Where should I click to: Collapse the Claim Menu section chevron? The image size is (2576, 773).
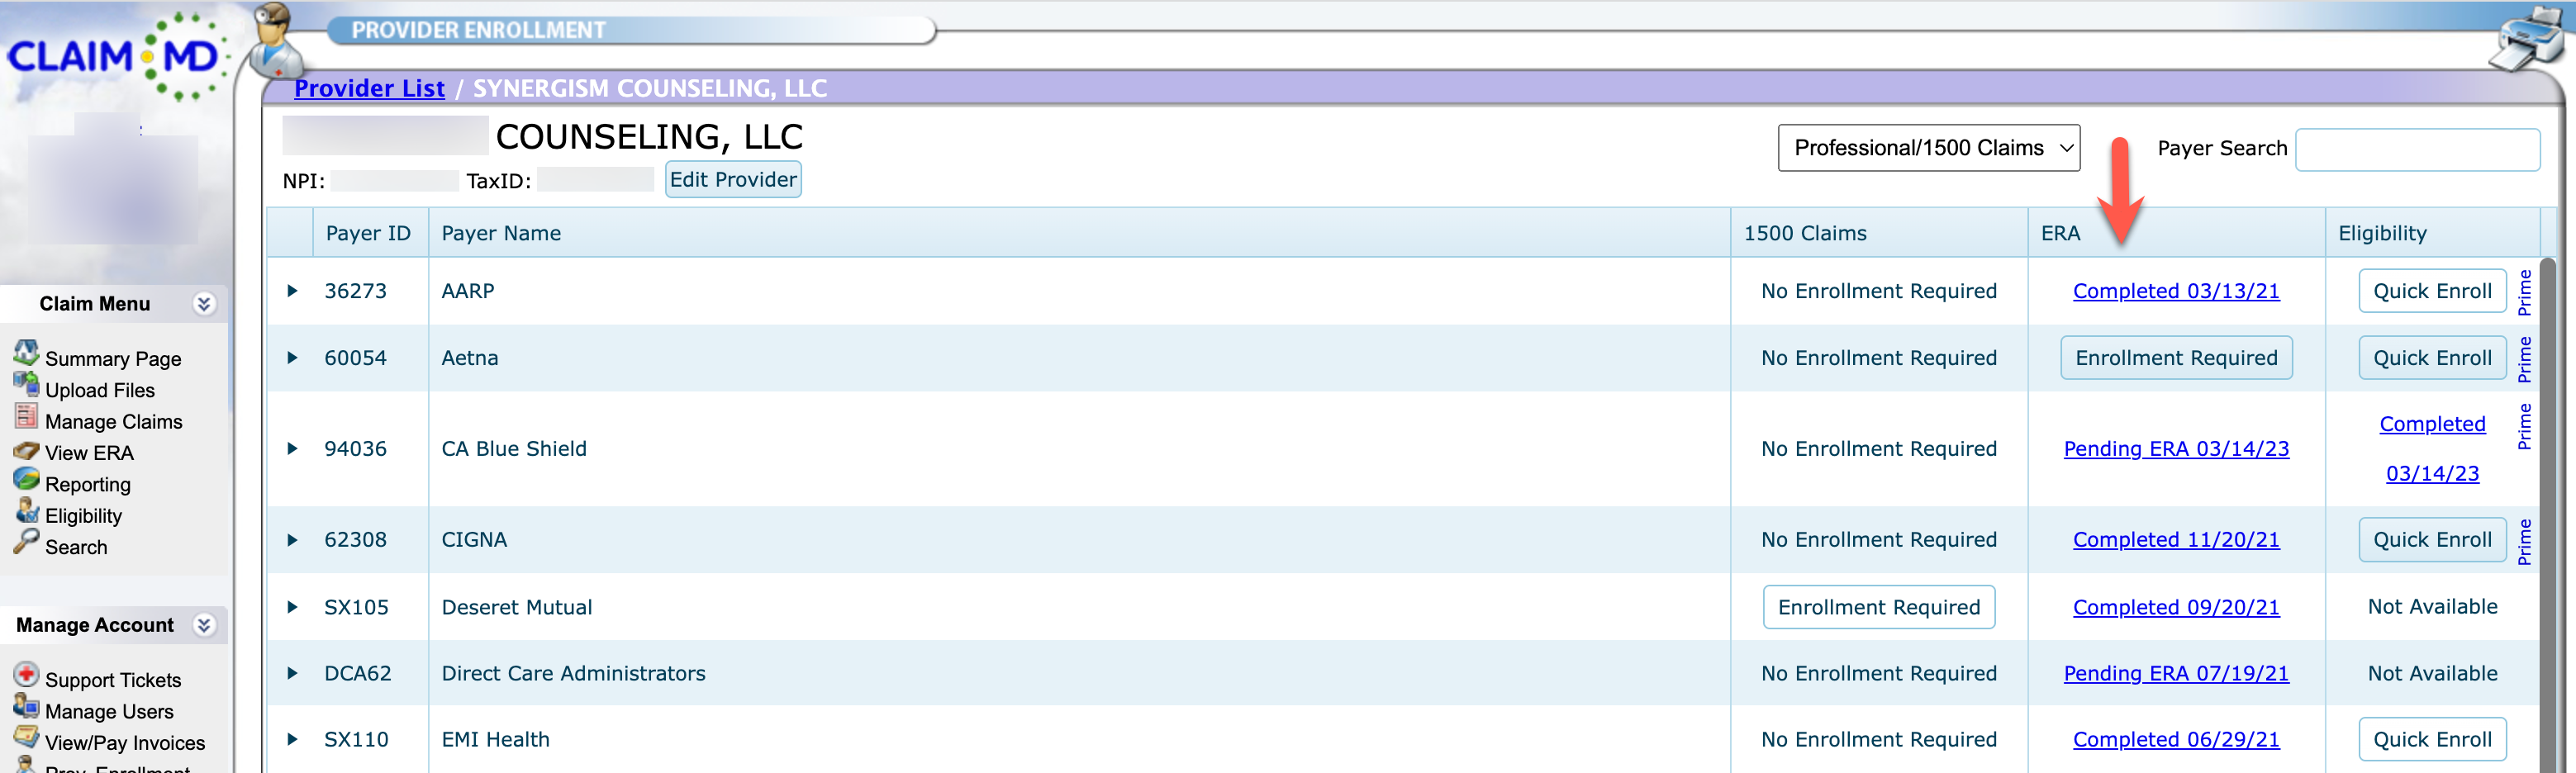click(204, 304)
